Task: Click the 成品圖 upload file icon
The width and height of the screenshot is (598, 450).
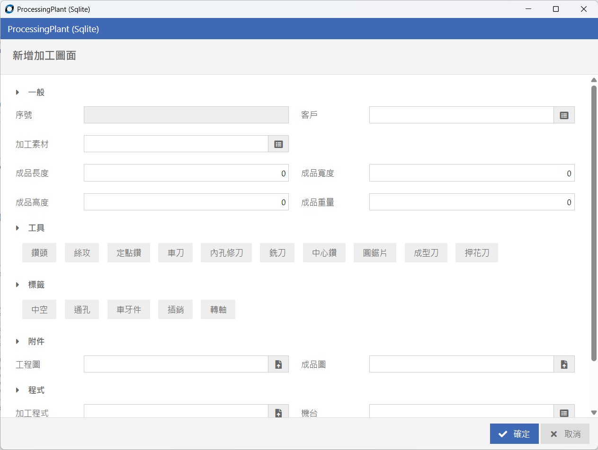Action: (x=564, y=364)
